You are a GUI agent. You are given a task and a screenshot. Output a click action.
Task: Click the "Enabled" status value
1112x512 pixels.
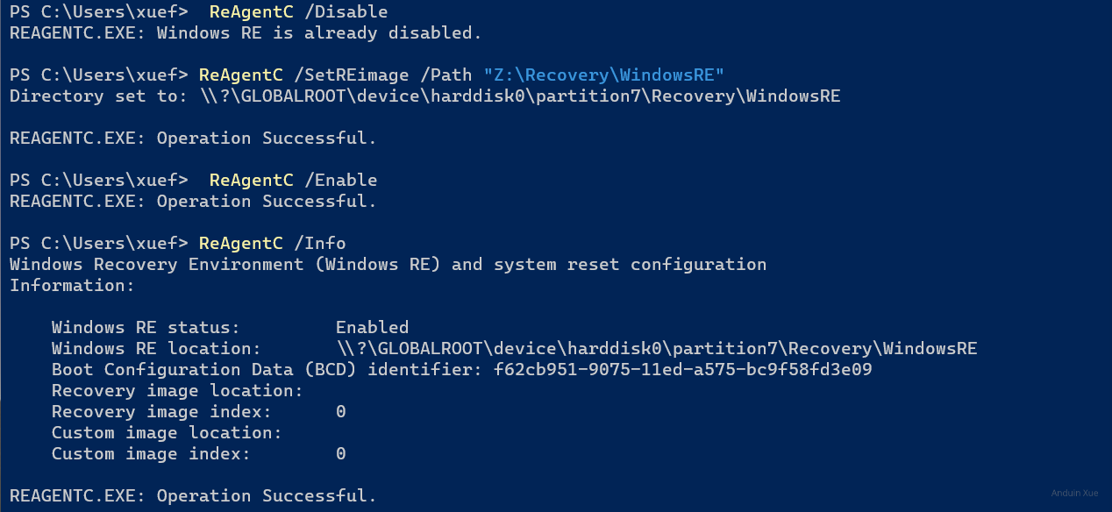coord(372,328)
